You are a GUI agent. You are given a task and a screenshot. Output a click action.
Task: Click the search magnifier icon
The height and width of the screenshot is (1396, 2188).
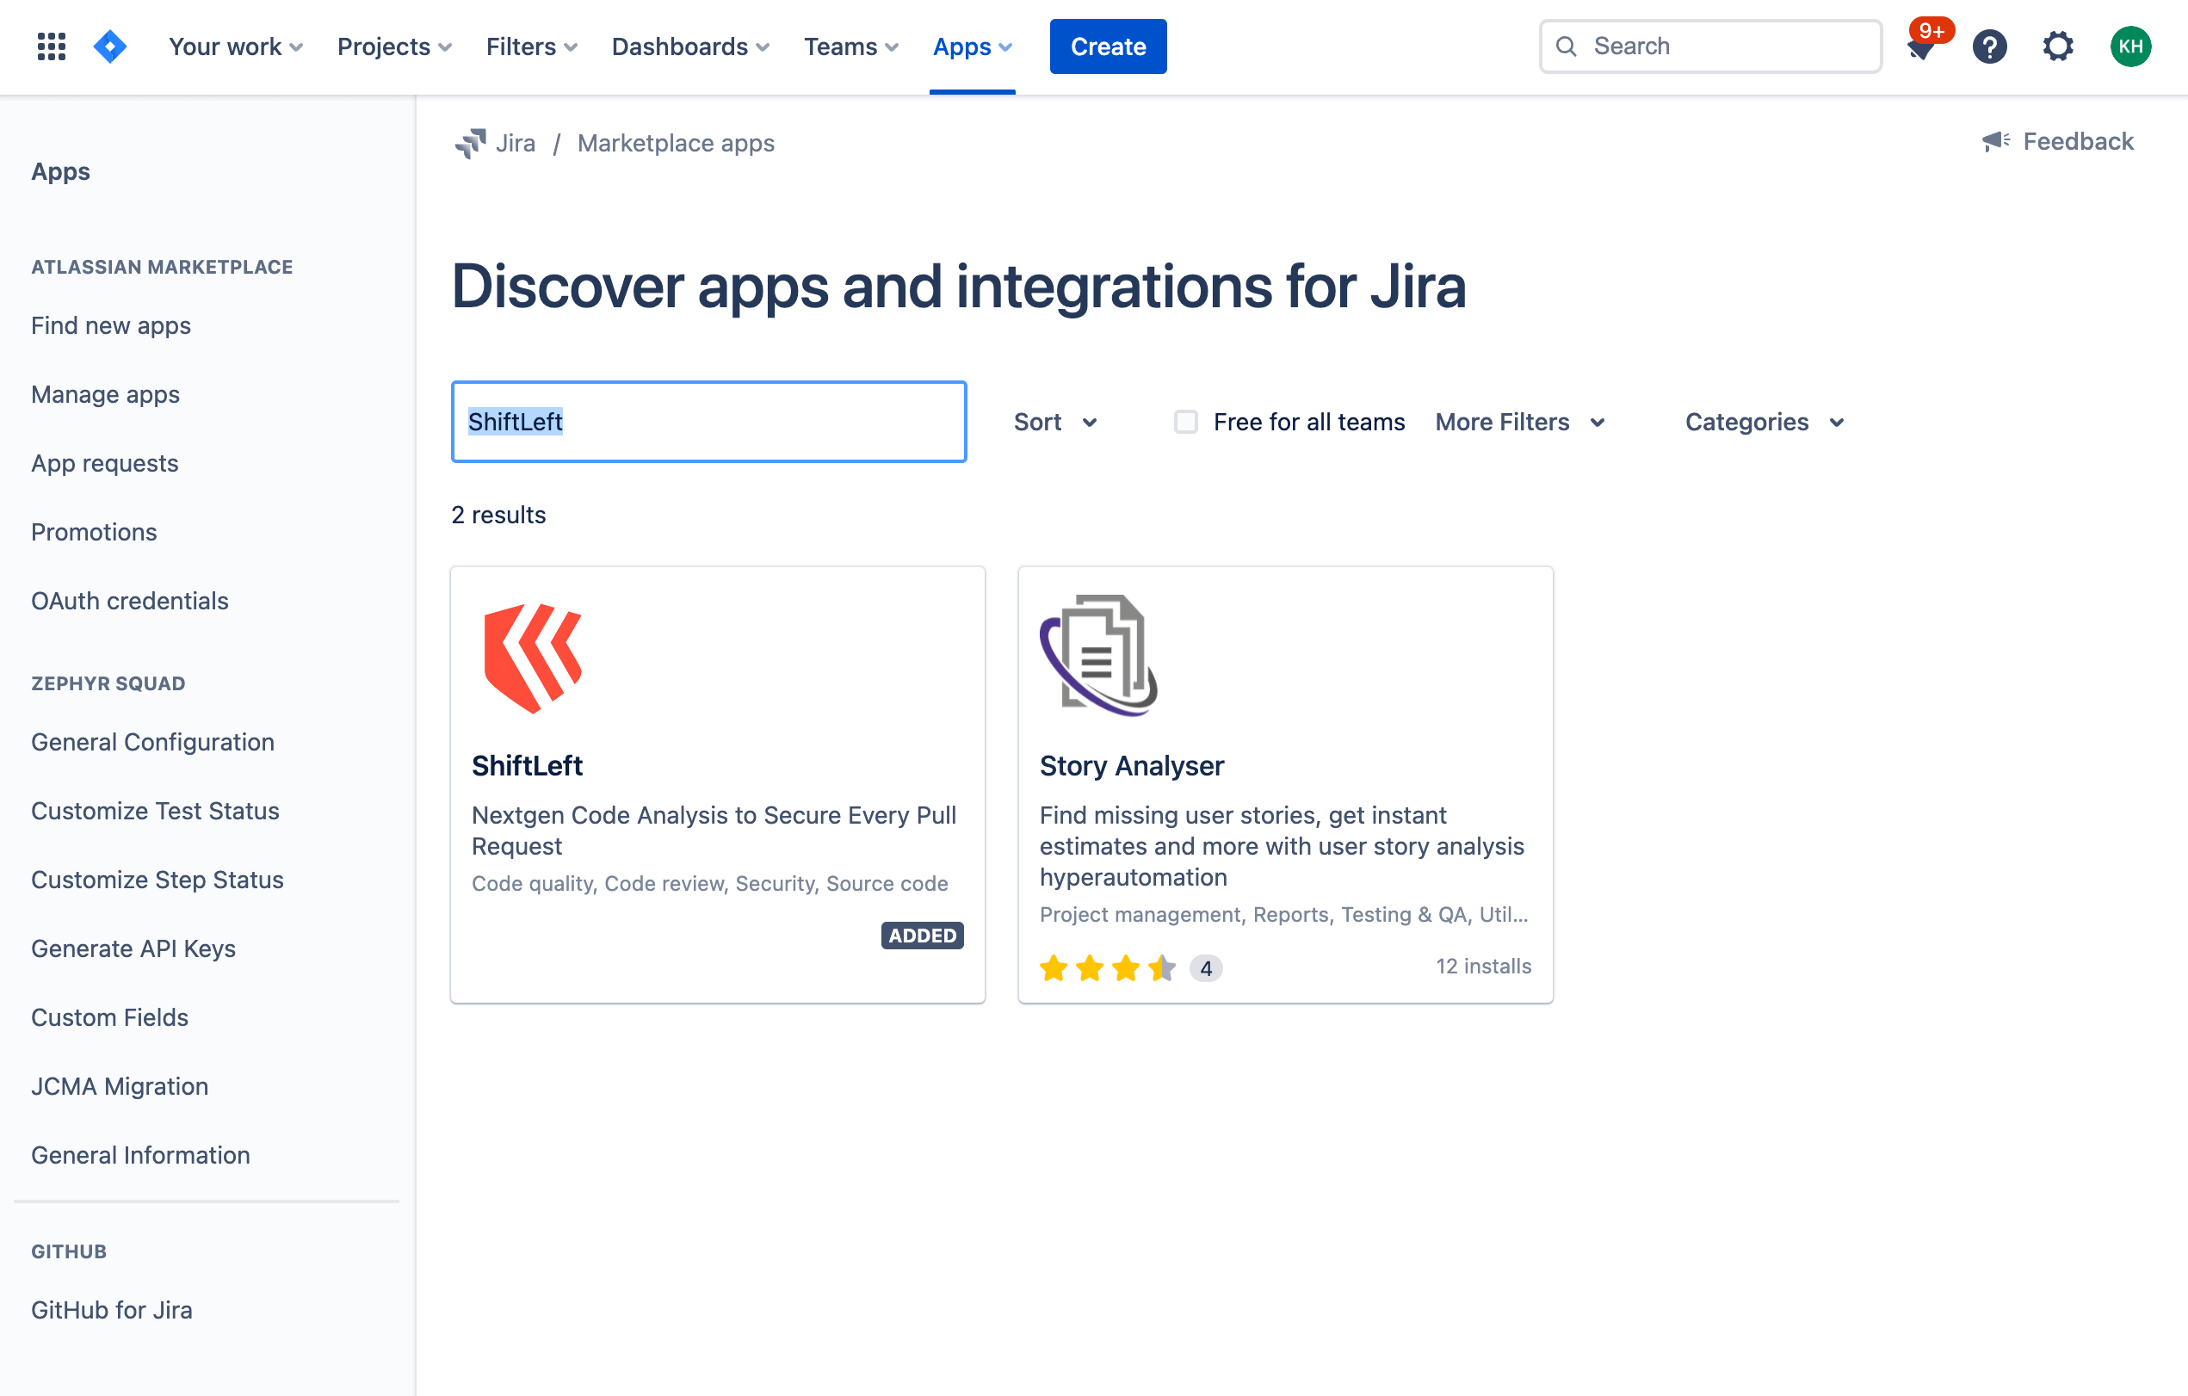pos(1567,46)
